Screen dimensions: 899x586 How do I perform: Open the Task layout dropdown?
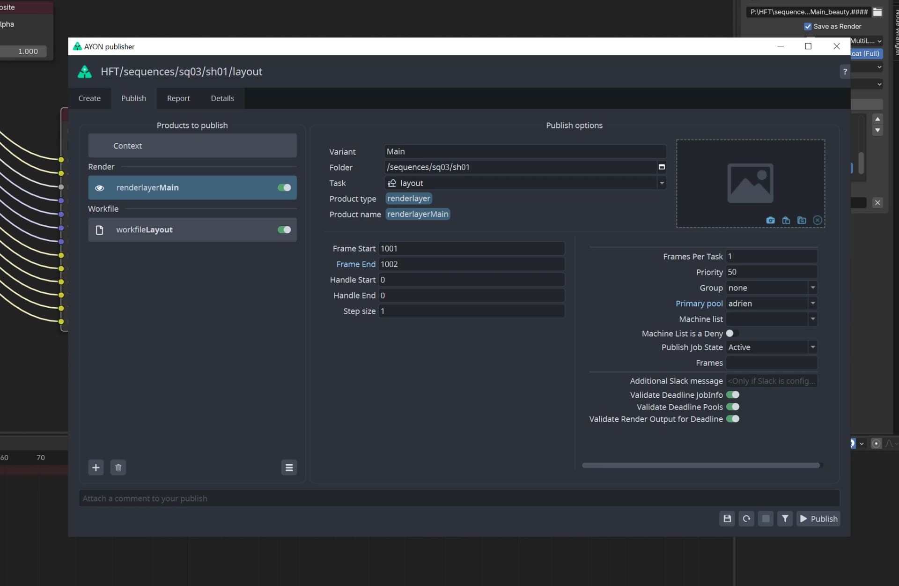pyautogui.click(x=525, y=183)
